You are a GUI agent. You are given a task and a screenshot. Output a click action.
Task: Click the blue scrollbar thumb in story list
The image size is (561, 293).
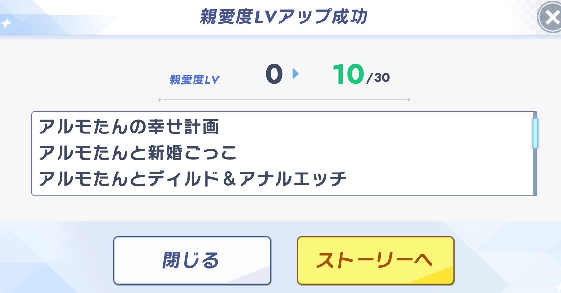(535, 133)
